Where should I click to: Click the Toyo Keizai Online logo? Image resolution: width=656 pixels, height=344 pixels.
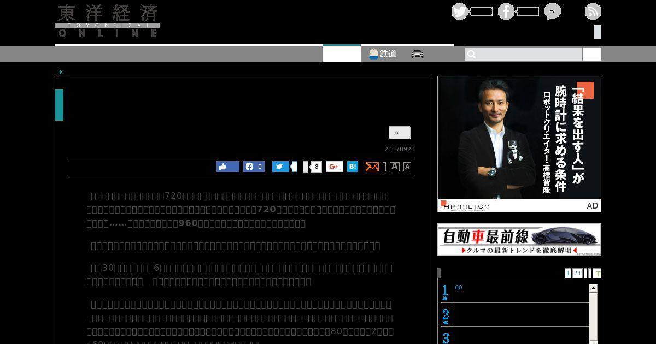(x=107, y=21)
